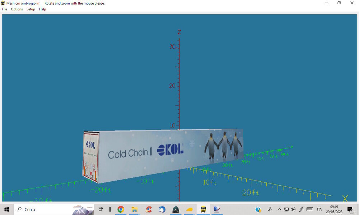The width and height of the screenshot is (359, 215).
Task: Open the Setup menu
Action: (x=31, y=9)
